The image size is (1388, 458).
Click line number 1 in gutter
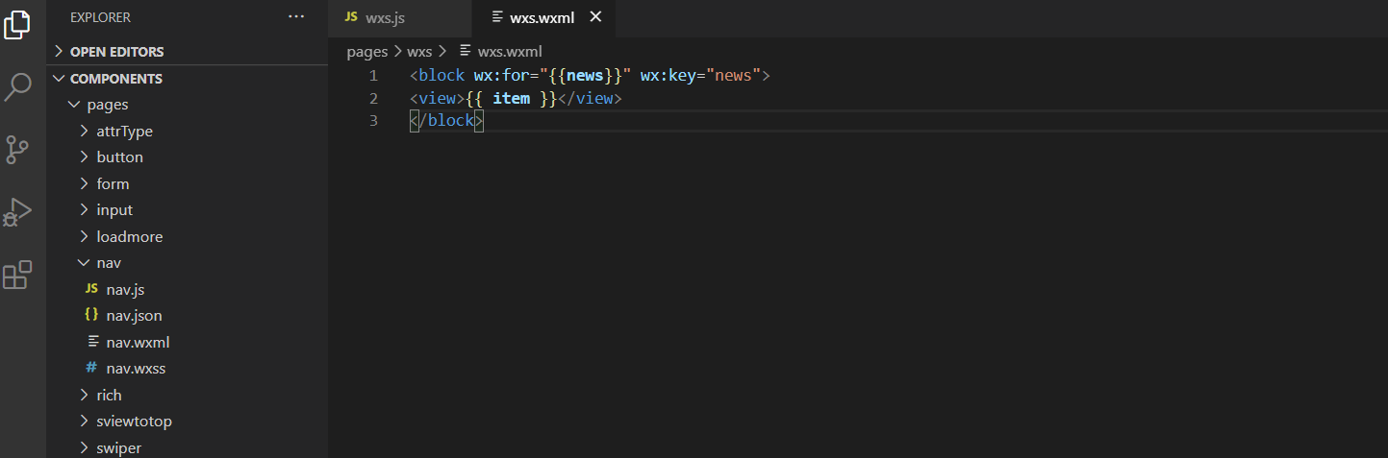(x=373, y=75)
